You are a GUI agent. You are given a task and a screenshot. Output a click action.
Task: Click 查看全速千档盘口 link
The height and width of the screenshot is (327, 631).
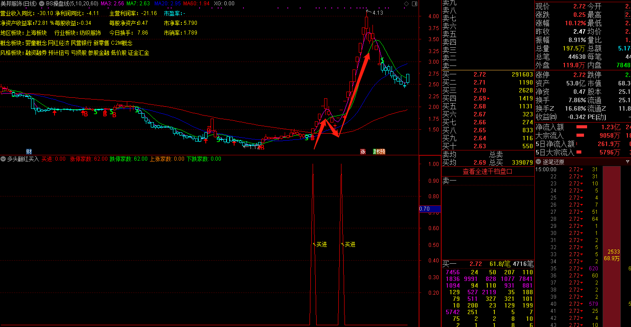click(487, 171)
